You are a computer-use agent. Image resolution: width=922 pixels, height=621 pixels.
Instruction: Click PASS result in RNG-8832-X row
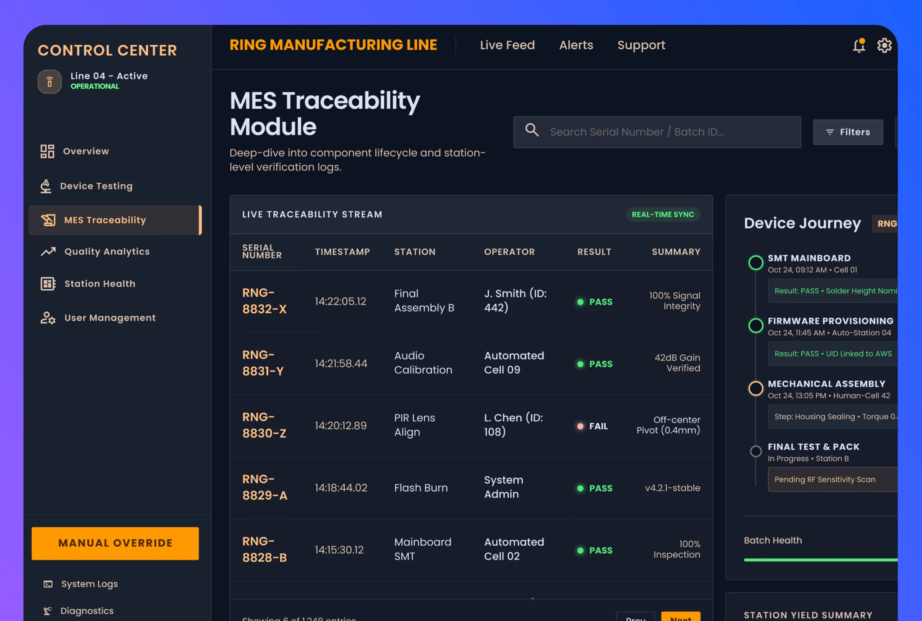(595, 302)
